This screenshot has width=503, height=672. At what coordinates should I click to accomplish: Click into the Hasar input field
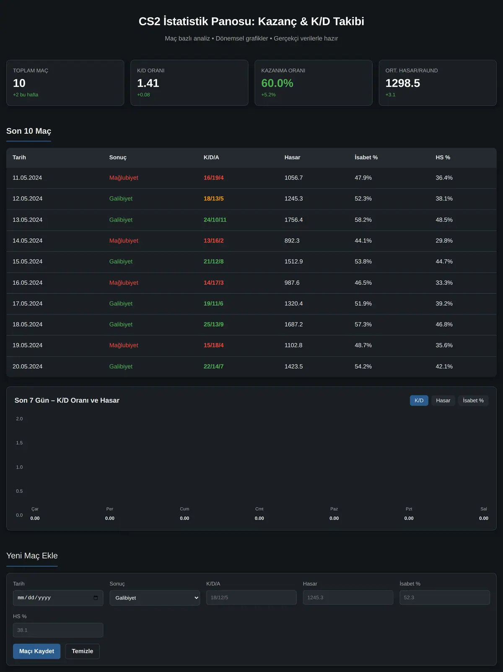[348, 597]
